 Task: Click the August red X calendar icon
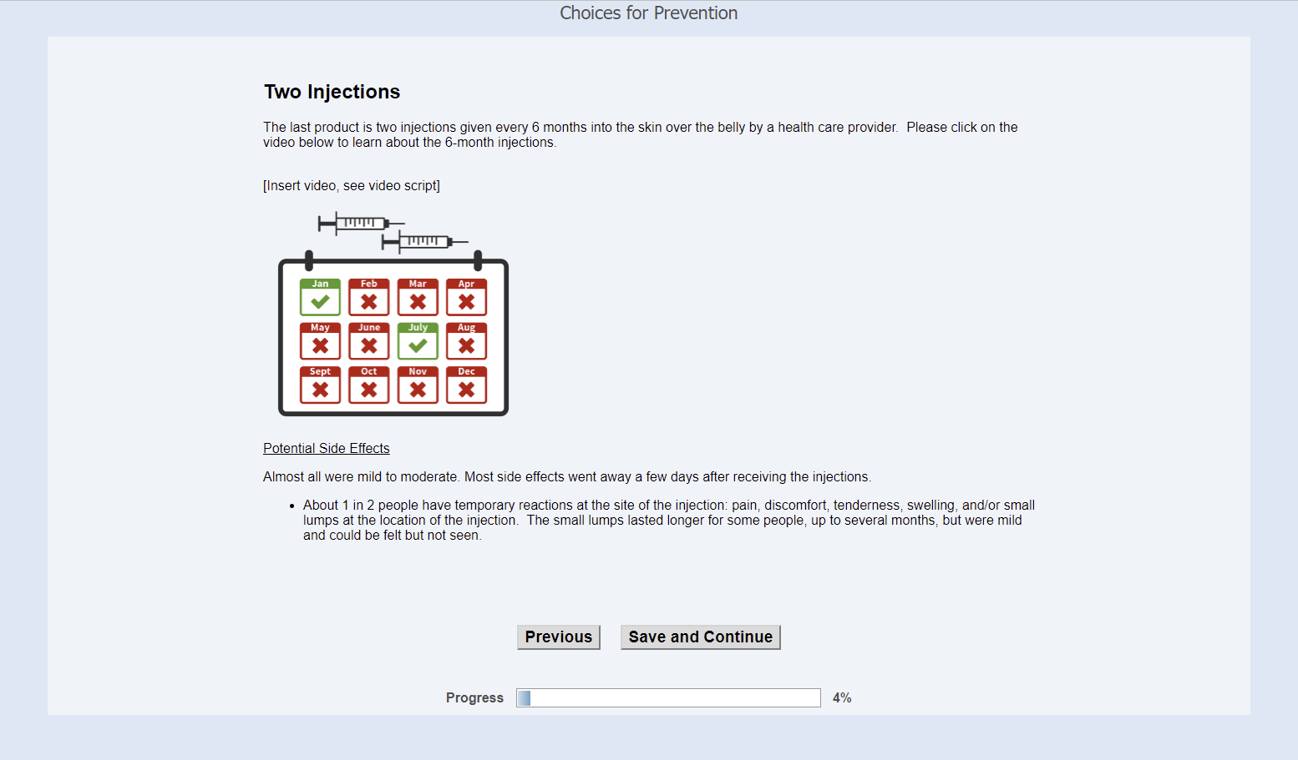coord(466,341)
